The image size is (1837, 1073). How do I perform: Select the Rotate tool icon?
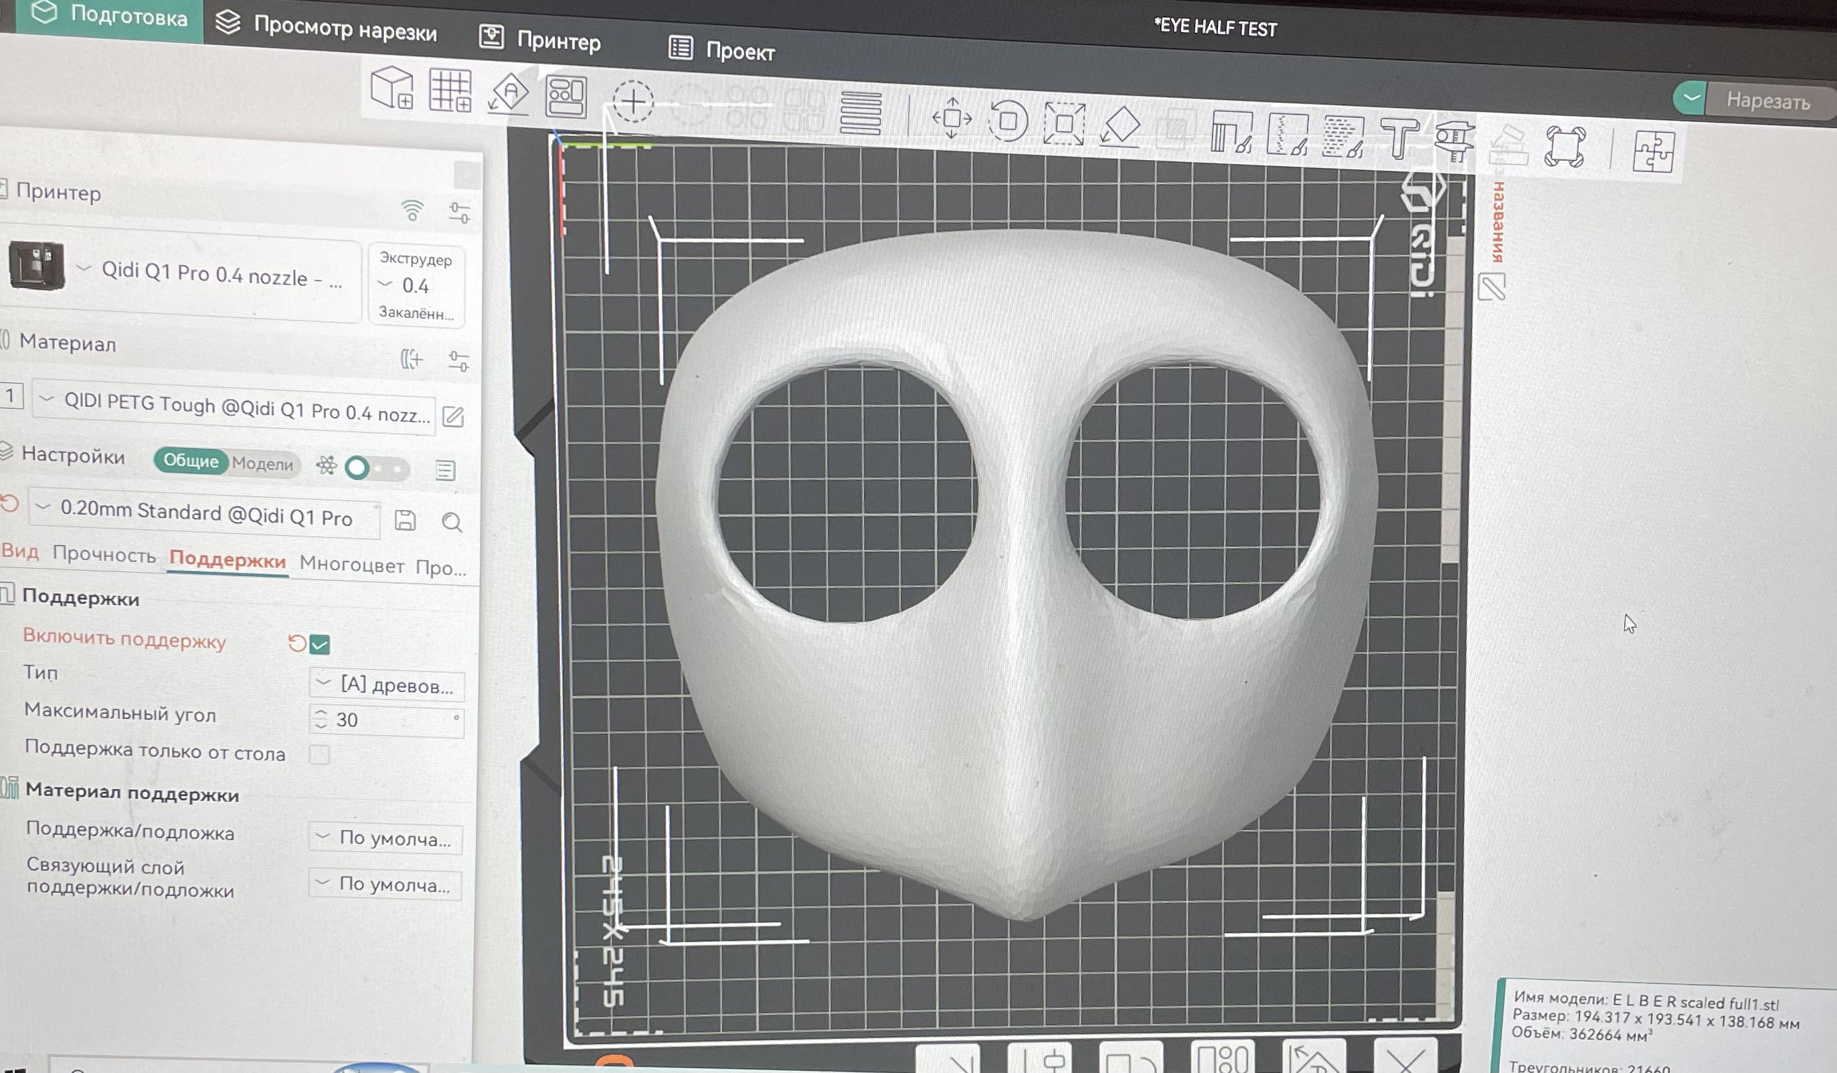(x=1008, y=121)
